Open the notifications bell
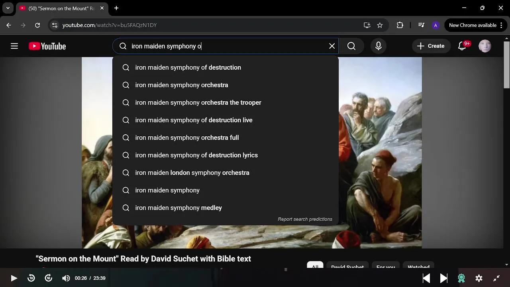This screenshot has height=287, width=510. pos(462,46)
